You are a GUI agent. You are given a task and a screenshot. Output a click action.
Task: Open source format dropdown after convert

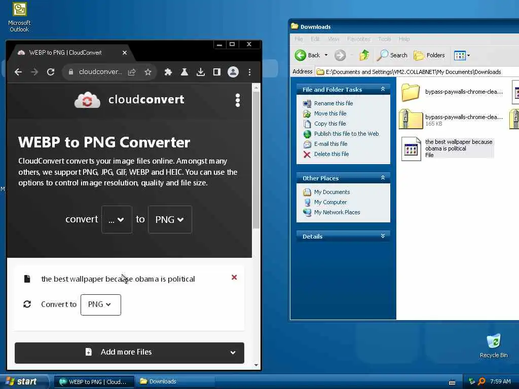(117, 220)
